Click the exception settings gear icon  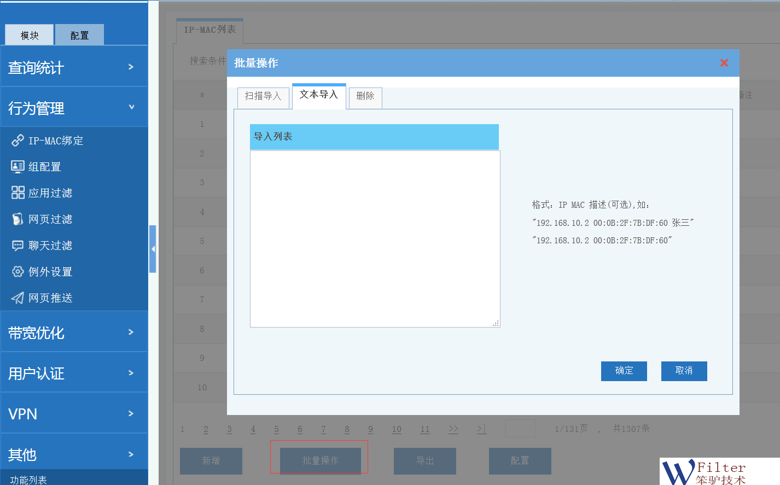18,272
